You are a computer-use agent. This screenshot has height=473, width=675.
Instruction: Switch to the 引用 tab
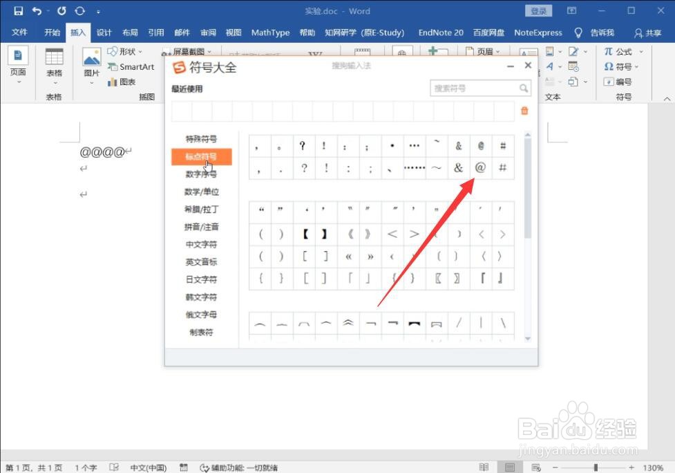click(156, 33)
